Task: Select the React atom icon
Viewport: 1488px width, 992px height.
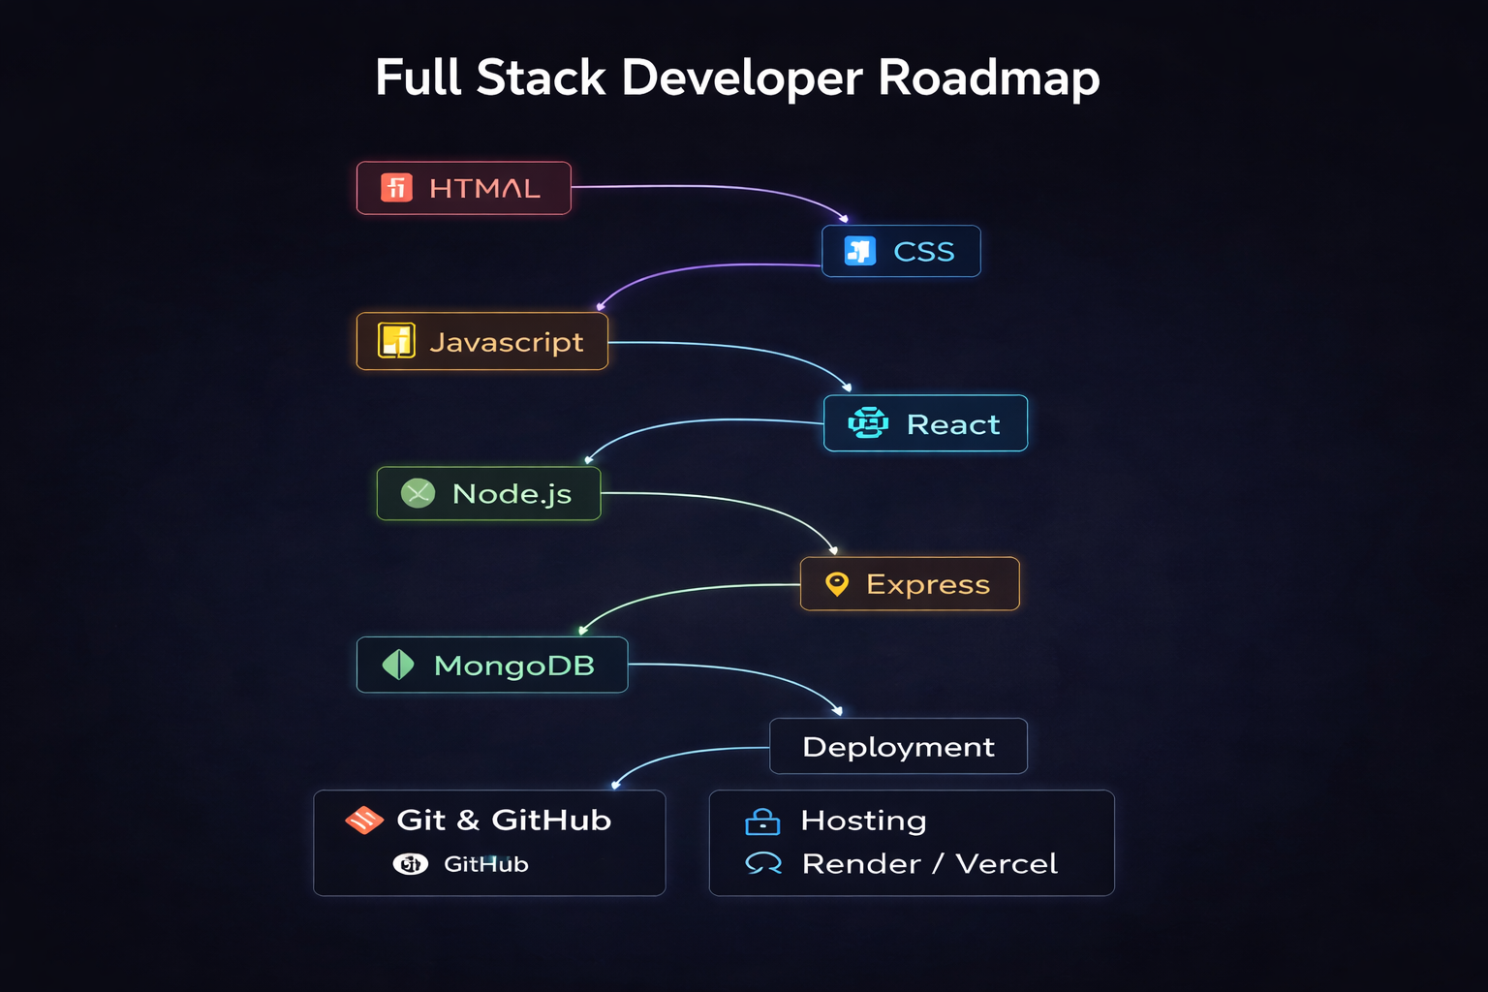Action: [870, 423]
